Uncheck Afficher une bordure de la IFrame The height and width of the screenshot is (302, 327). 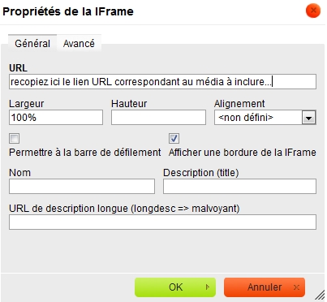click(x=174, y=139)
